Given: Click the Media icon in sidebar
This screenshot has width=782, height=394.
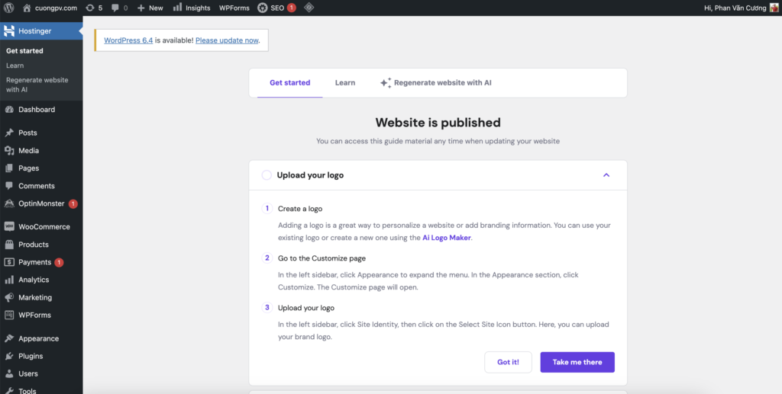Looking at the screenshot, I should click(9, 151).
